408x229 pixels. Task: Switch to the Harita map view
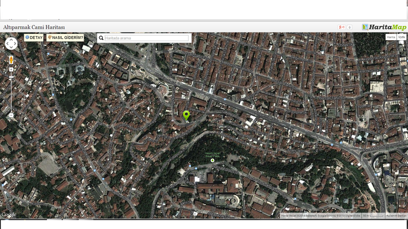391,37
